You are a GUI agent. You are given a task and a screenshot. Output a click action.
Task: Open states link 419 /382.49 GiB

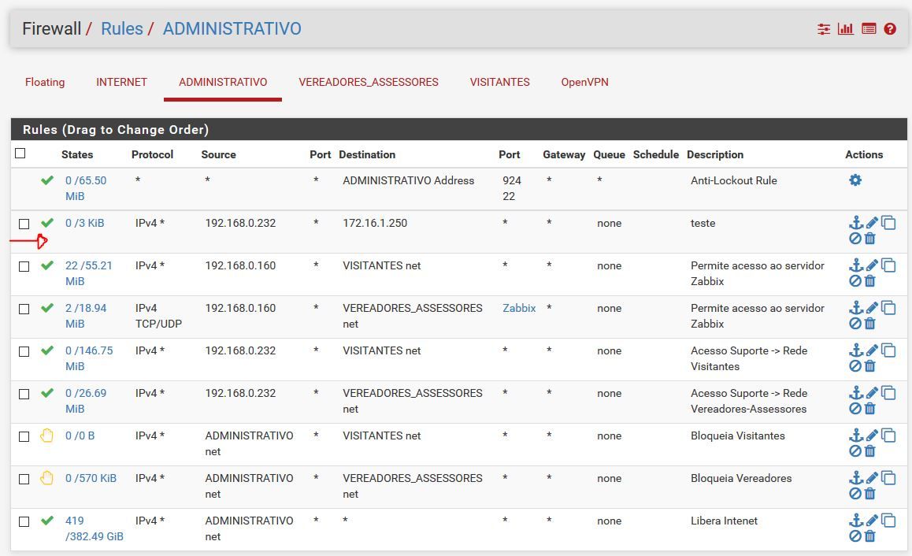click(x=94, y=528)
